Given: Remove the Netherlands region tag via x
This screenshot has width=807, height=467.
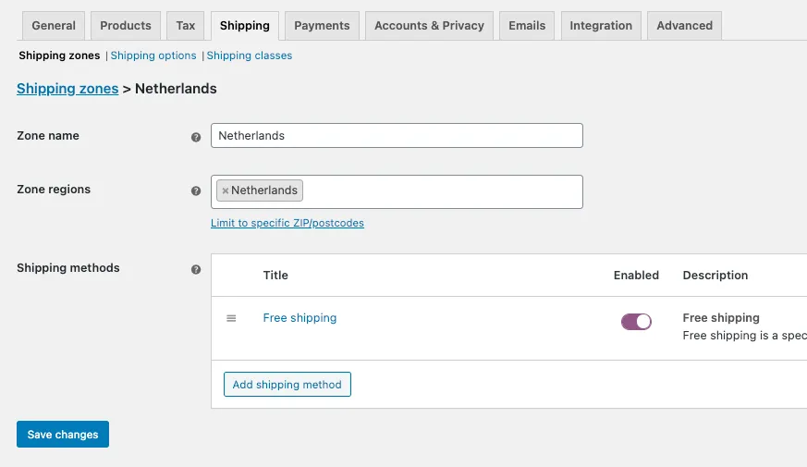Looking at the screenshot, I should (x=225, y=190).
